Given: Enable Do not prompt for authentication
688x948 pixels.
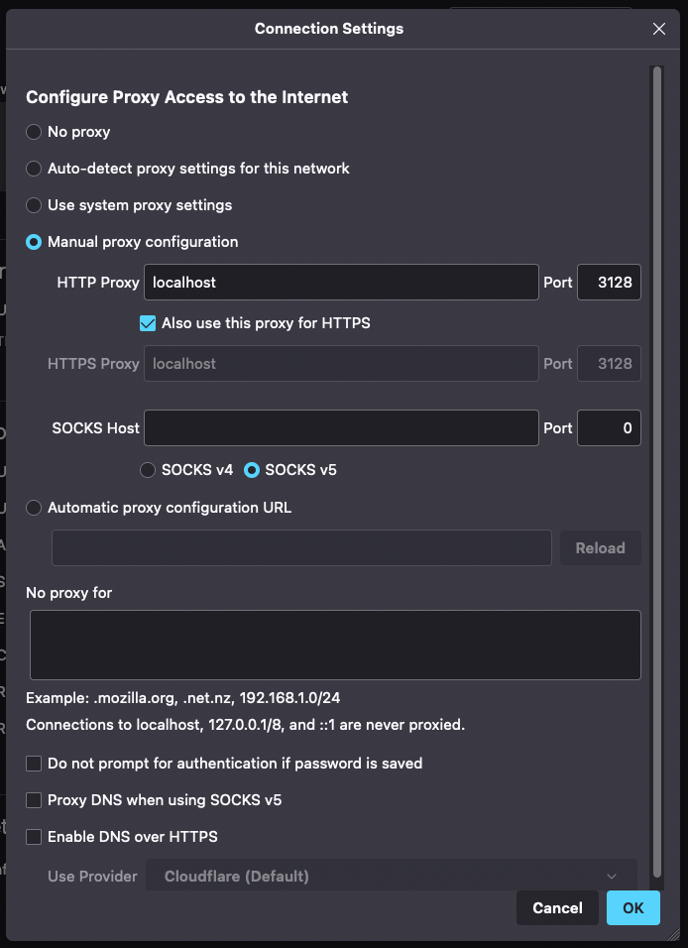Looking at the screenshot, I should point(34,764).
